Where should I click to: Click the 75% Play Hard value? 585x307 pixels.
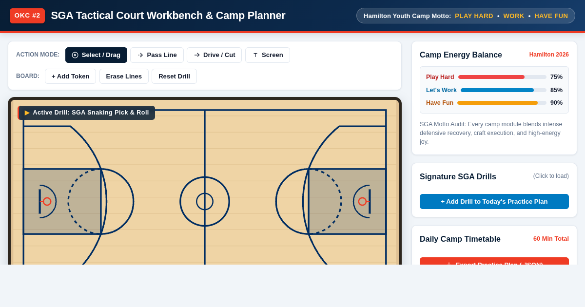tap(556, 77)
